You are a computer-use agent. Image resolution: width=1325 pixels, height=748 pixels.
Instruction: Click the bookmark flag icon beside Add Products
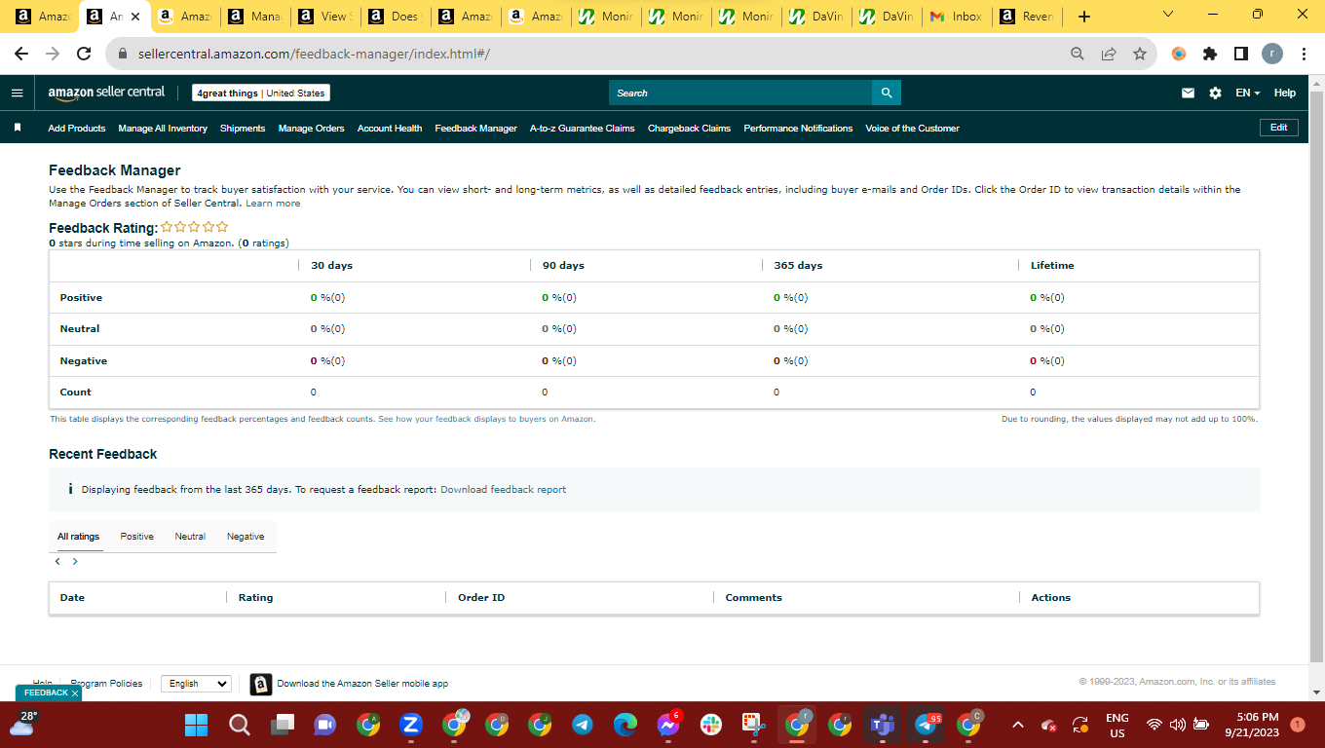[17, 128]
